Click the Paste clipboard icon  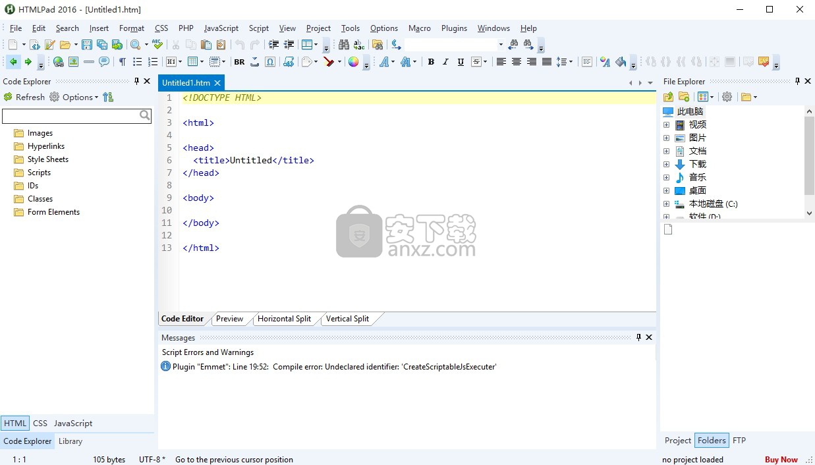pos(206,45)
